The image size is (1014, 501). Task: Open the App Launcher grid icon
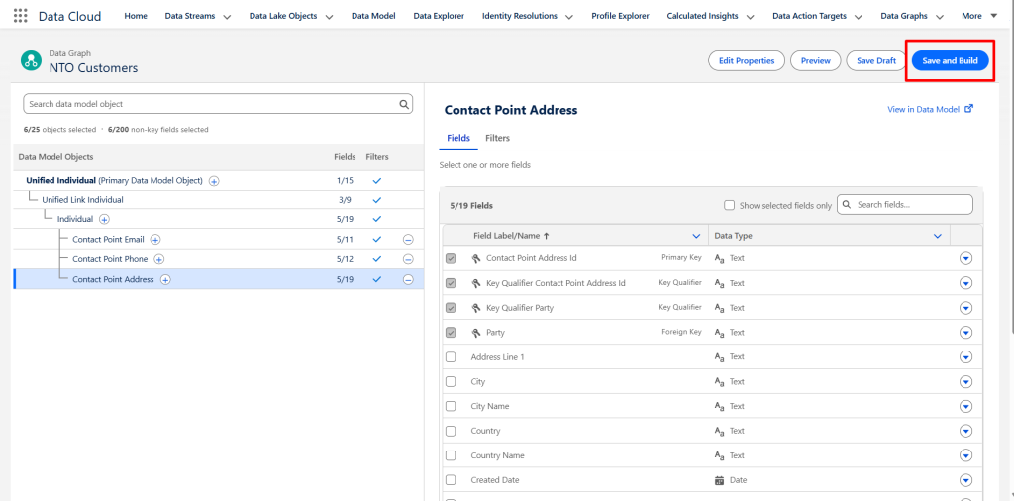tap(21, 16)
